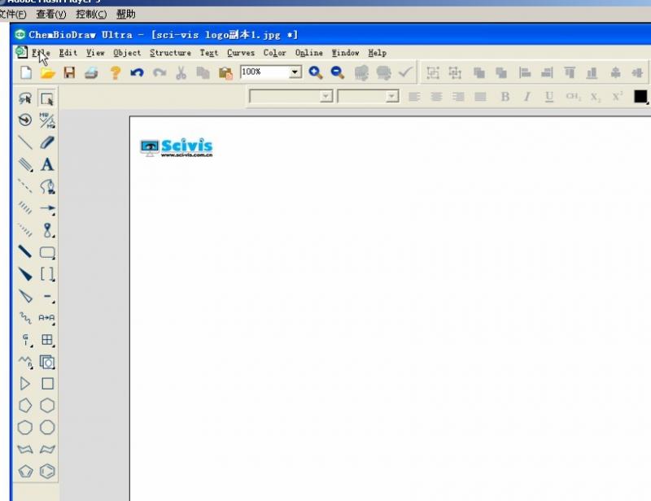
Task: Toggle Bold text formatting
Action: pyautogui.click(x=505, y=97)
